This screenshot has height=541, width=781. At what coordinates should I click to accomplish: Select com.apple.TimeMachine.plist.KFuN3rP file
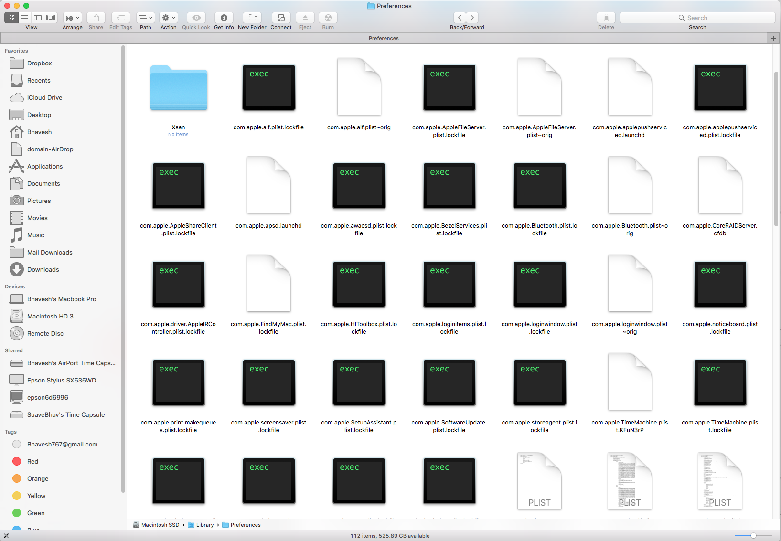pyautogui.click(x=630, y=382)
